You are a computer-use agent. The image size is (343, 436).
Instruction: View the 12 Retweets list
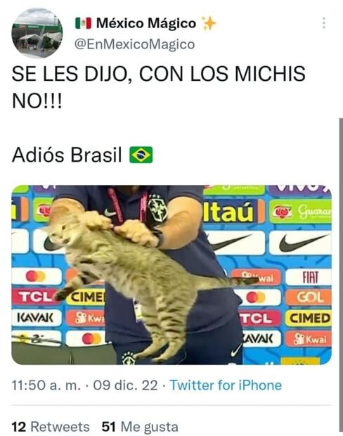point(51,427)
